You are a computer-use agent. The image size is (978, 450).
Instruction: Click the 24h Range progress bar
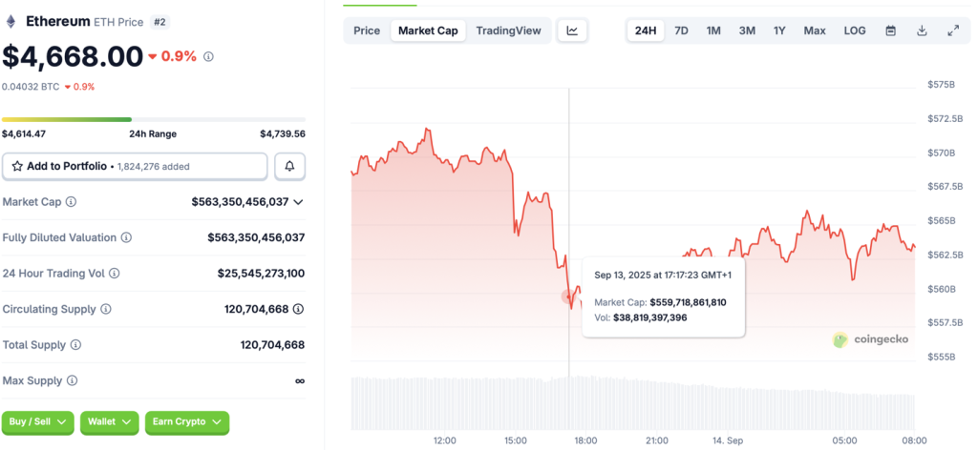tap(153, 119)
